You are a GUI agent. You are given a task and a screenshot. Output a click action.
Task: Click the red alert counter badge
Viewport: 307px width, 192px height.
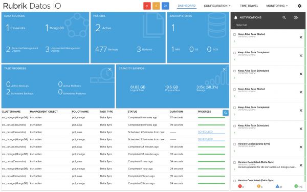click(x=147, y=6)
